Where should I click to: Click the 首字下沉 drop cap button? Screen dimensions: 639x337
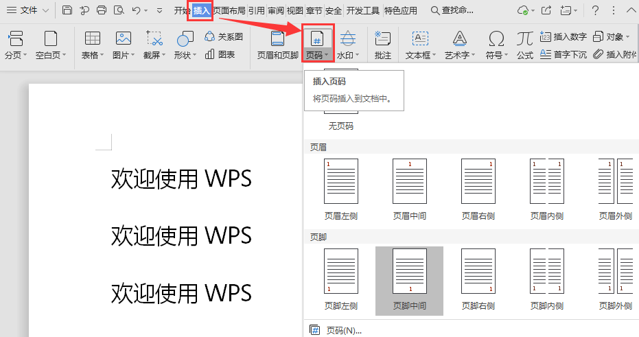pyautogui.click(x=564, y=54)
